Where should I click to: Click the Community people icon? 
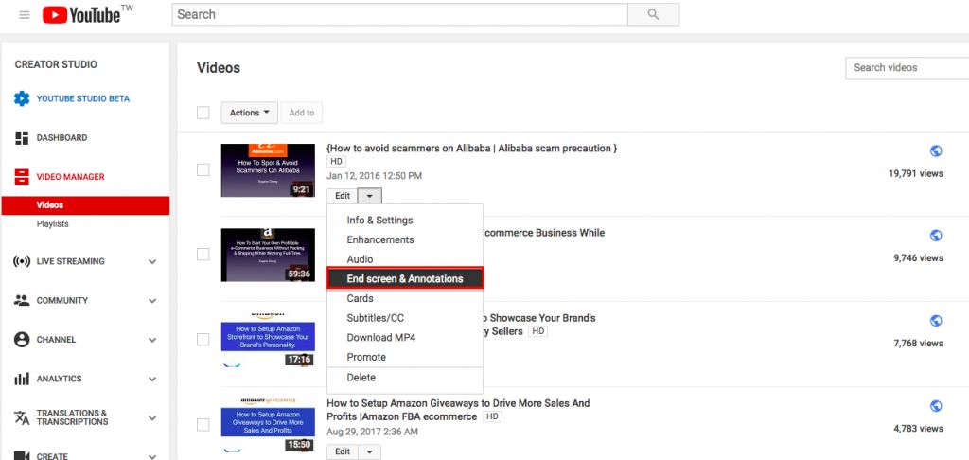pos(22,300)
